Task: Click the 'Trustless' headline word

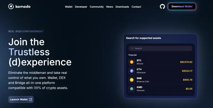Action: pos(29,52)
